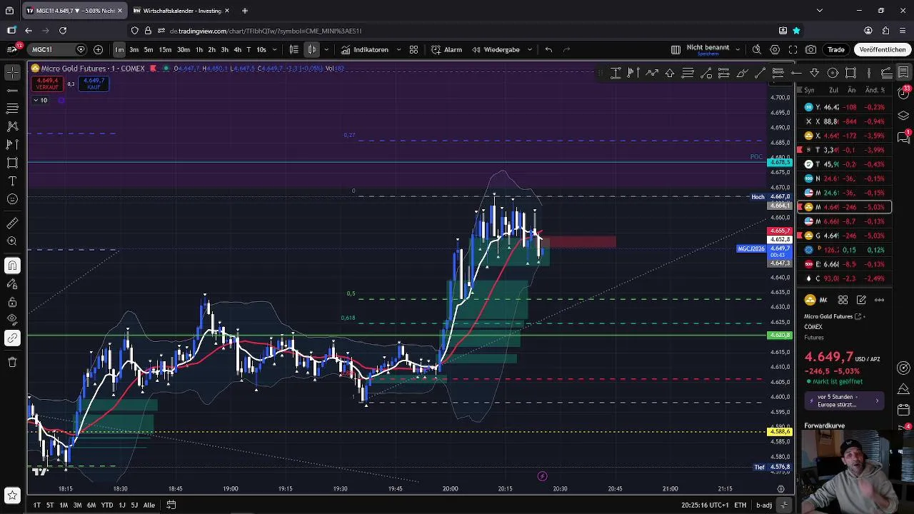Open the watchlist panel icon
914x514 pixels.
pos(903,72)
